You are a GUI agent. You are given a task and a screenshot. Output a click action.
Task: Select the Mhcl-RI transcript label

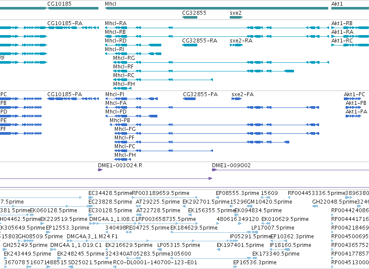click(x=114, y=49)
